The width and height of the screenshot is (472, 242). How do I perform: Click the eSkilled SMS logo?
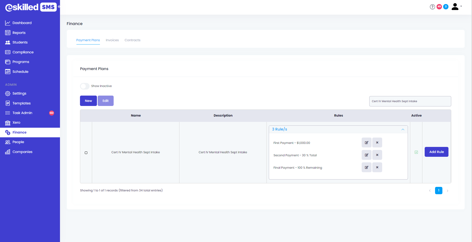31,7
